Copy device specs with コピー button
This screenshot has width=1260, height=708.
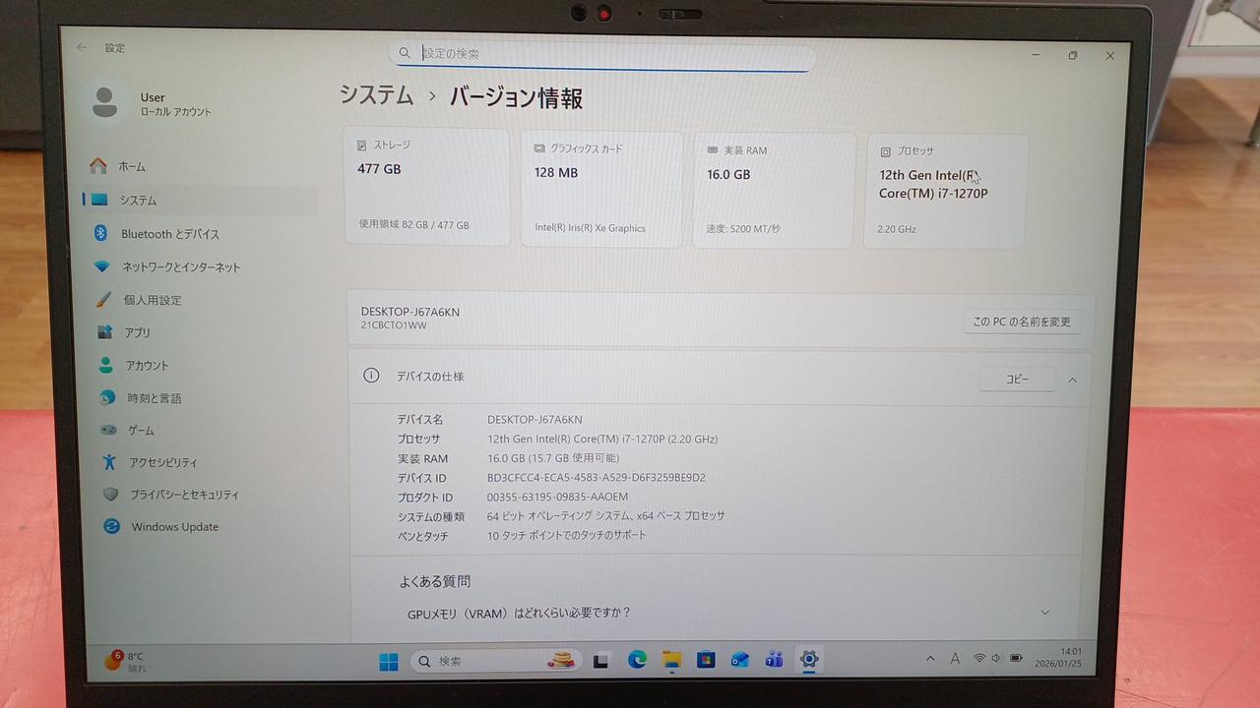coord(1017,380)
